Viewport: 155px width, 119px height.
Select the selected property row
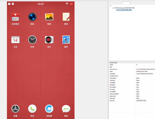pyautogui.click(x=132, y=98)
